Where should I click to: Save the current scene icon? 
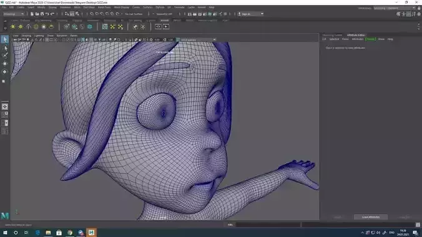click(x=42, y=14)
